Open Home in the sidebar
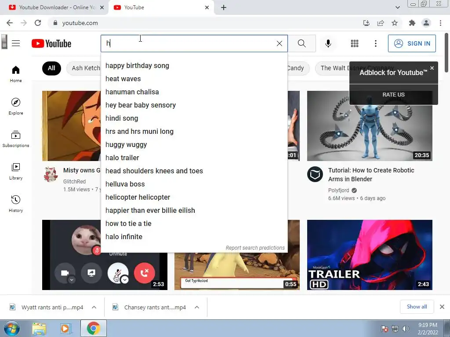 pyautogui.click(x=16, y=74)
